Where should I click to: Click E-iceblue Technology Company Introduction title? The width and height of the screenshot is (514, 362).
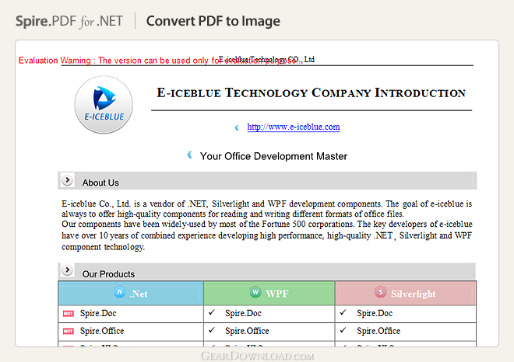pos(311,93)
